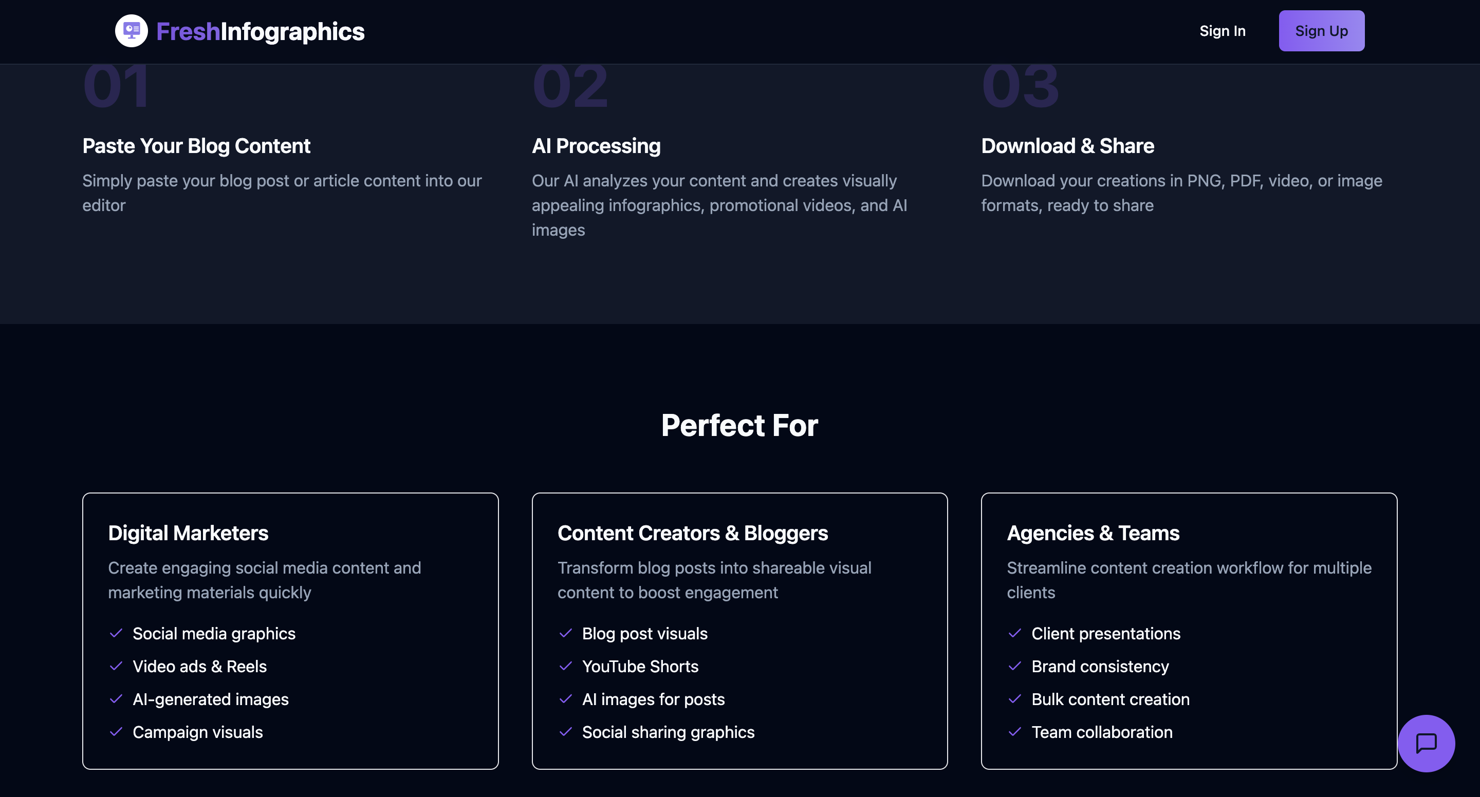1480x797 pixels.
Task: Click the FreshInfographics logo icon
Action: pyautogui.click(x=131, y=30)
